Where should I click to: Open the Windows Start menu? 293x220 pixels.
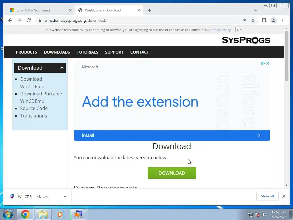pyautogui.click(x=8, y=214)
